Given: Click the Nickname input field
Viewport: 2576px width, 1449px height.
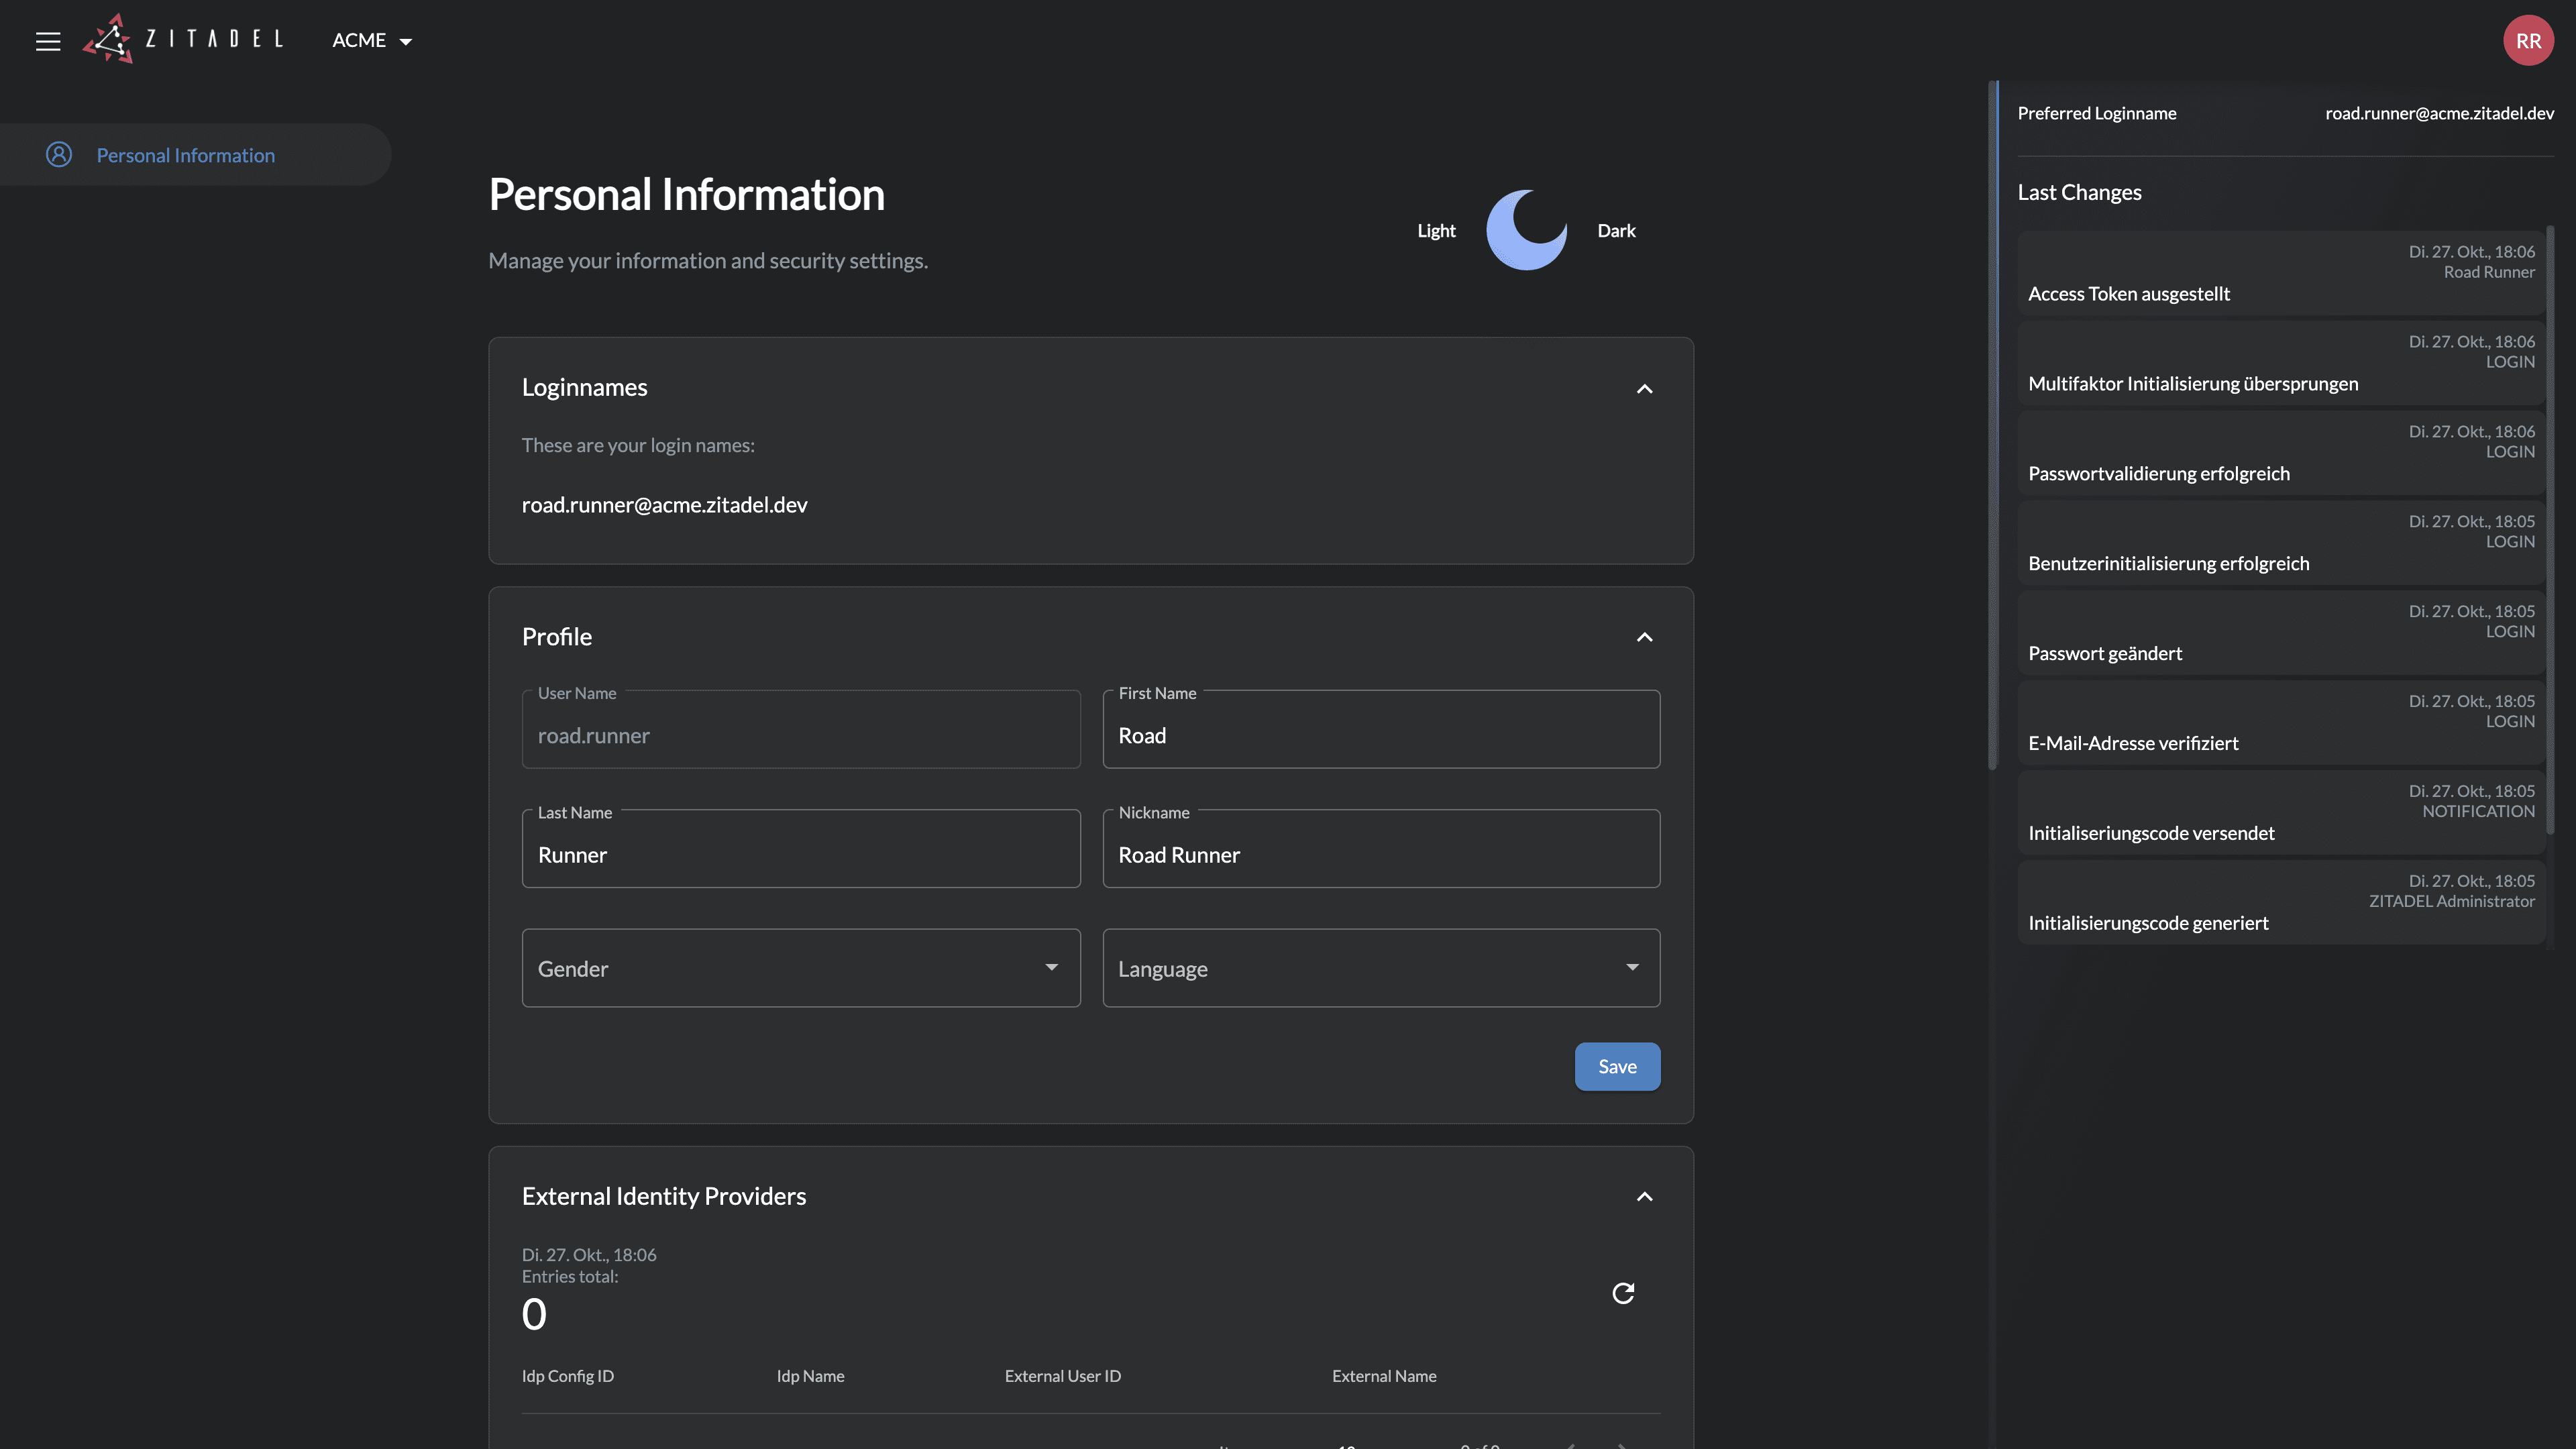Looking at the screenshot, I should (1380, 855).
